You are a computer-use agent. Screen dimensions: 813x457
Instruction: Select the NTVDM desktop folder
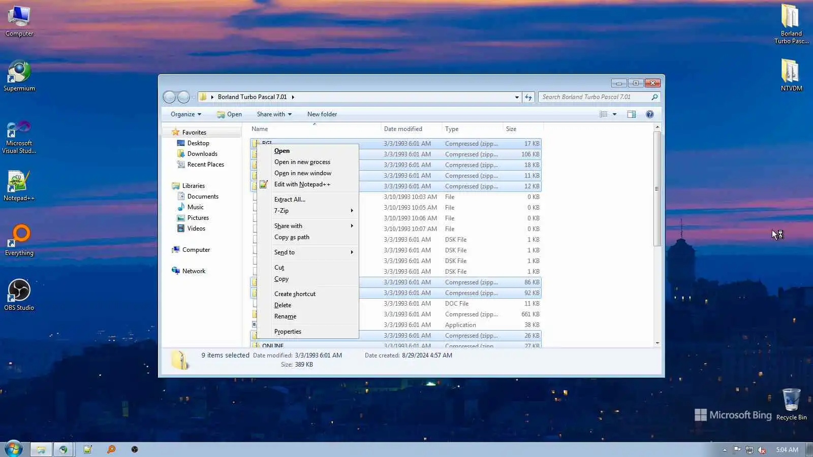point(791,75)
